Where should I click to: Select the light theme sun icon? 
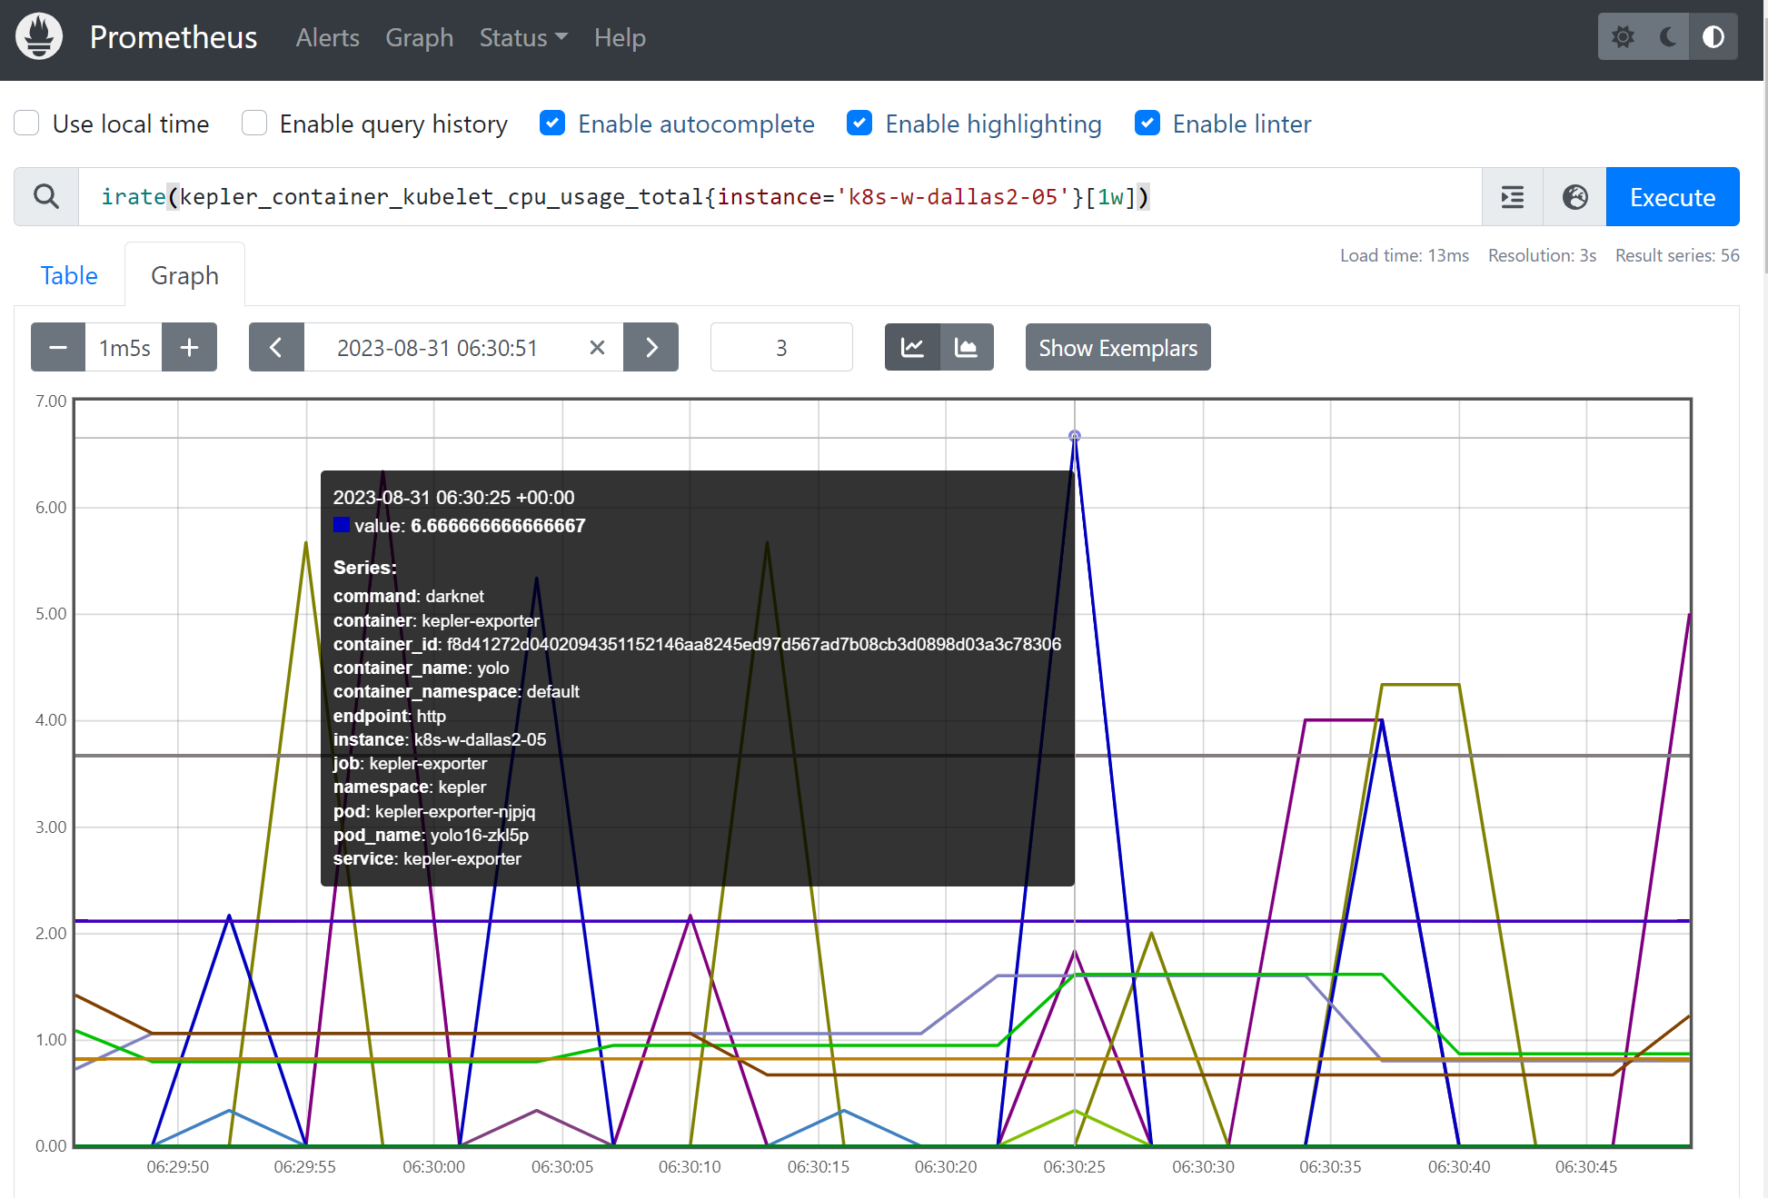(1624, 36)
